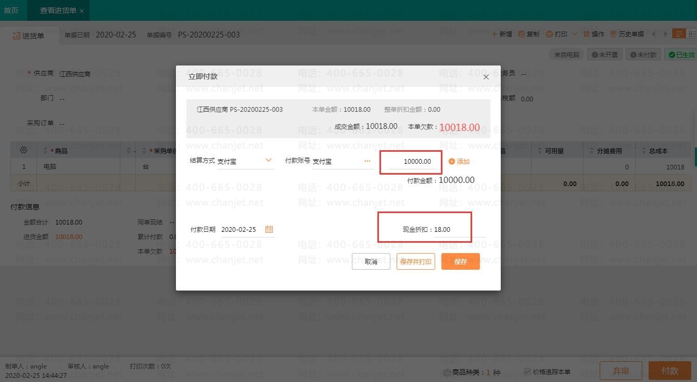Click the 打印 printer icon
The width and height of the screenshot is (697, 382).
point(549,34)
